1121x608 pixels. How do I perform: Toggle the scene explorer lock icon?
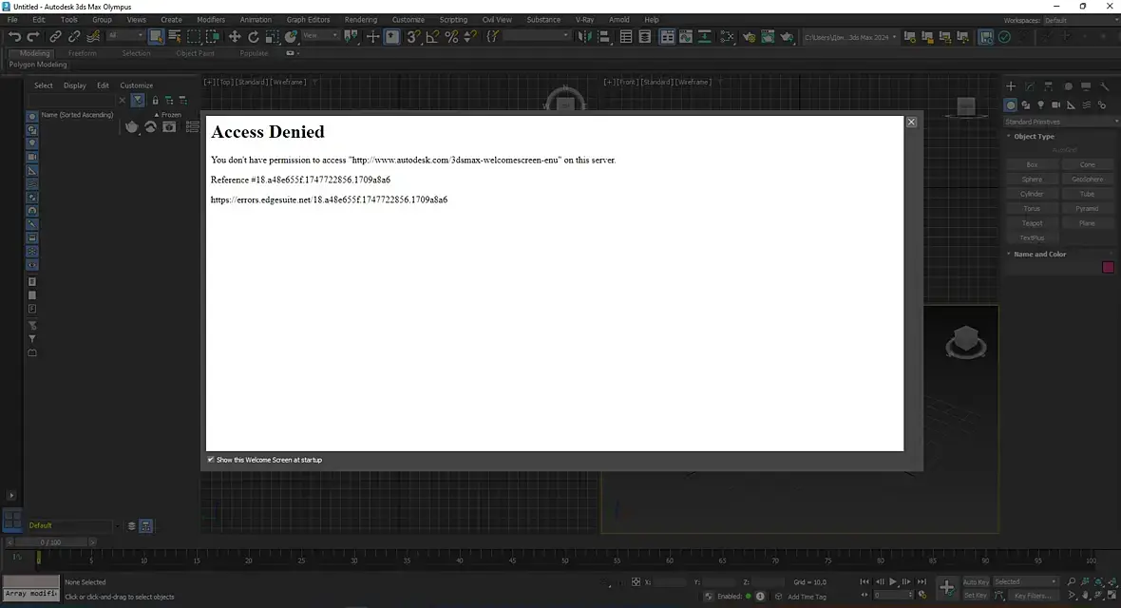pos(155,100)
